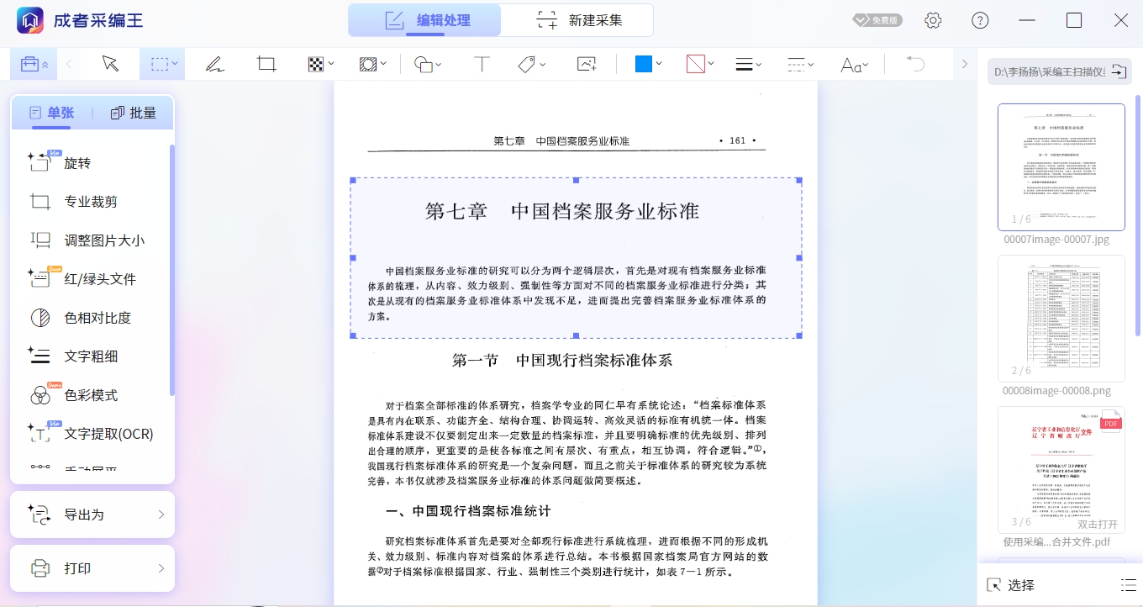Screen dimensions: 1143x607
Task: Switch to the 新建采集 tab
Action: 579,20
